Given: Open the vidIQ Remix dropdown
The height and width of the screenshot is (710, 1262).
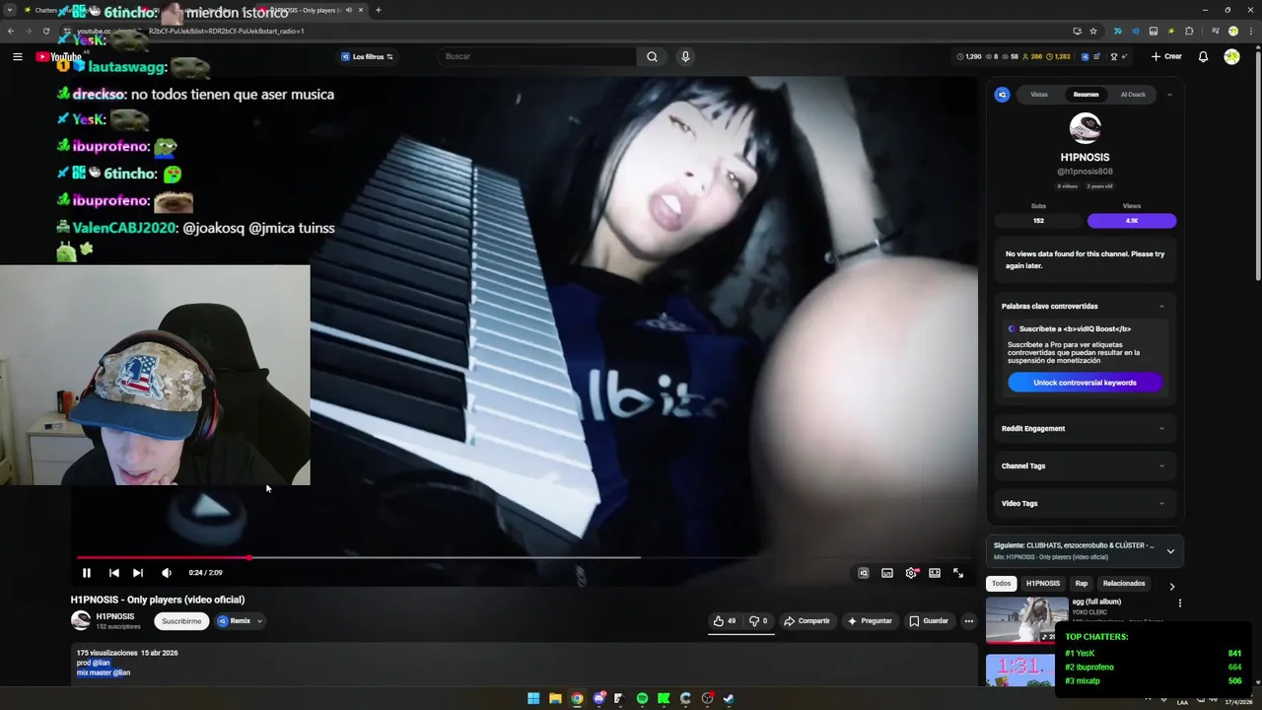Looking at the screenshot, I should click(240, 621).
